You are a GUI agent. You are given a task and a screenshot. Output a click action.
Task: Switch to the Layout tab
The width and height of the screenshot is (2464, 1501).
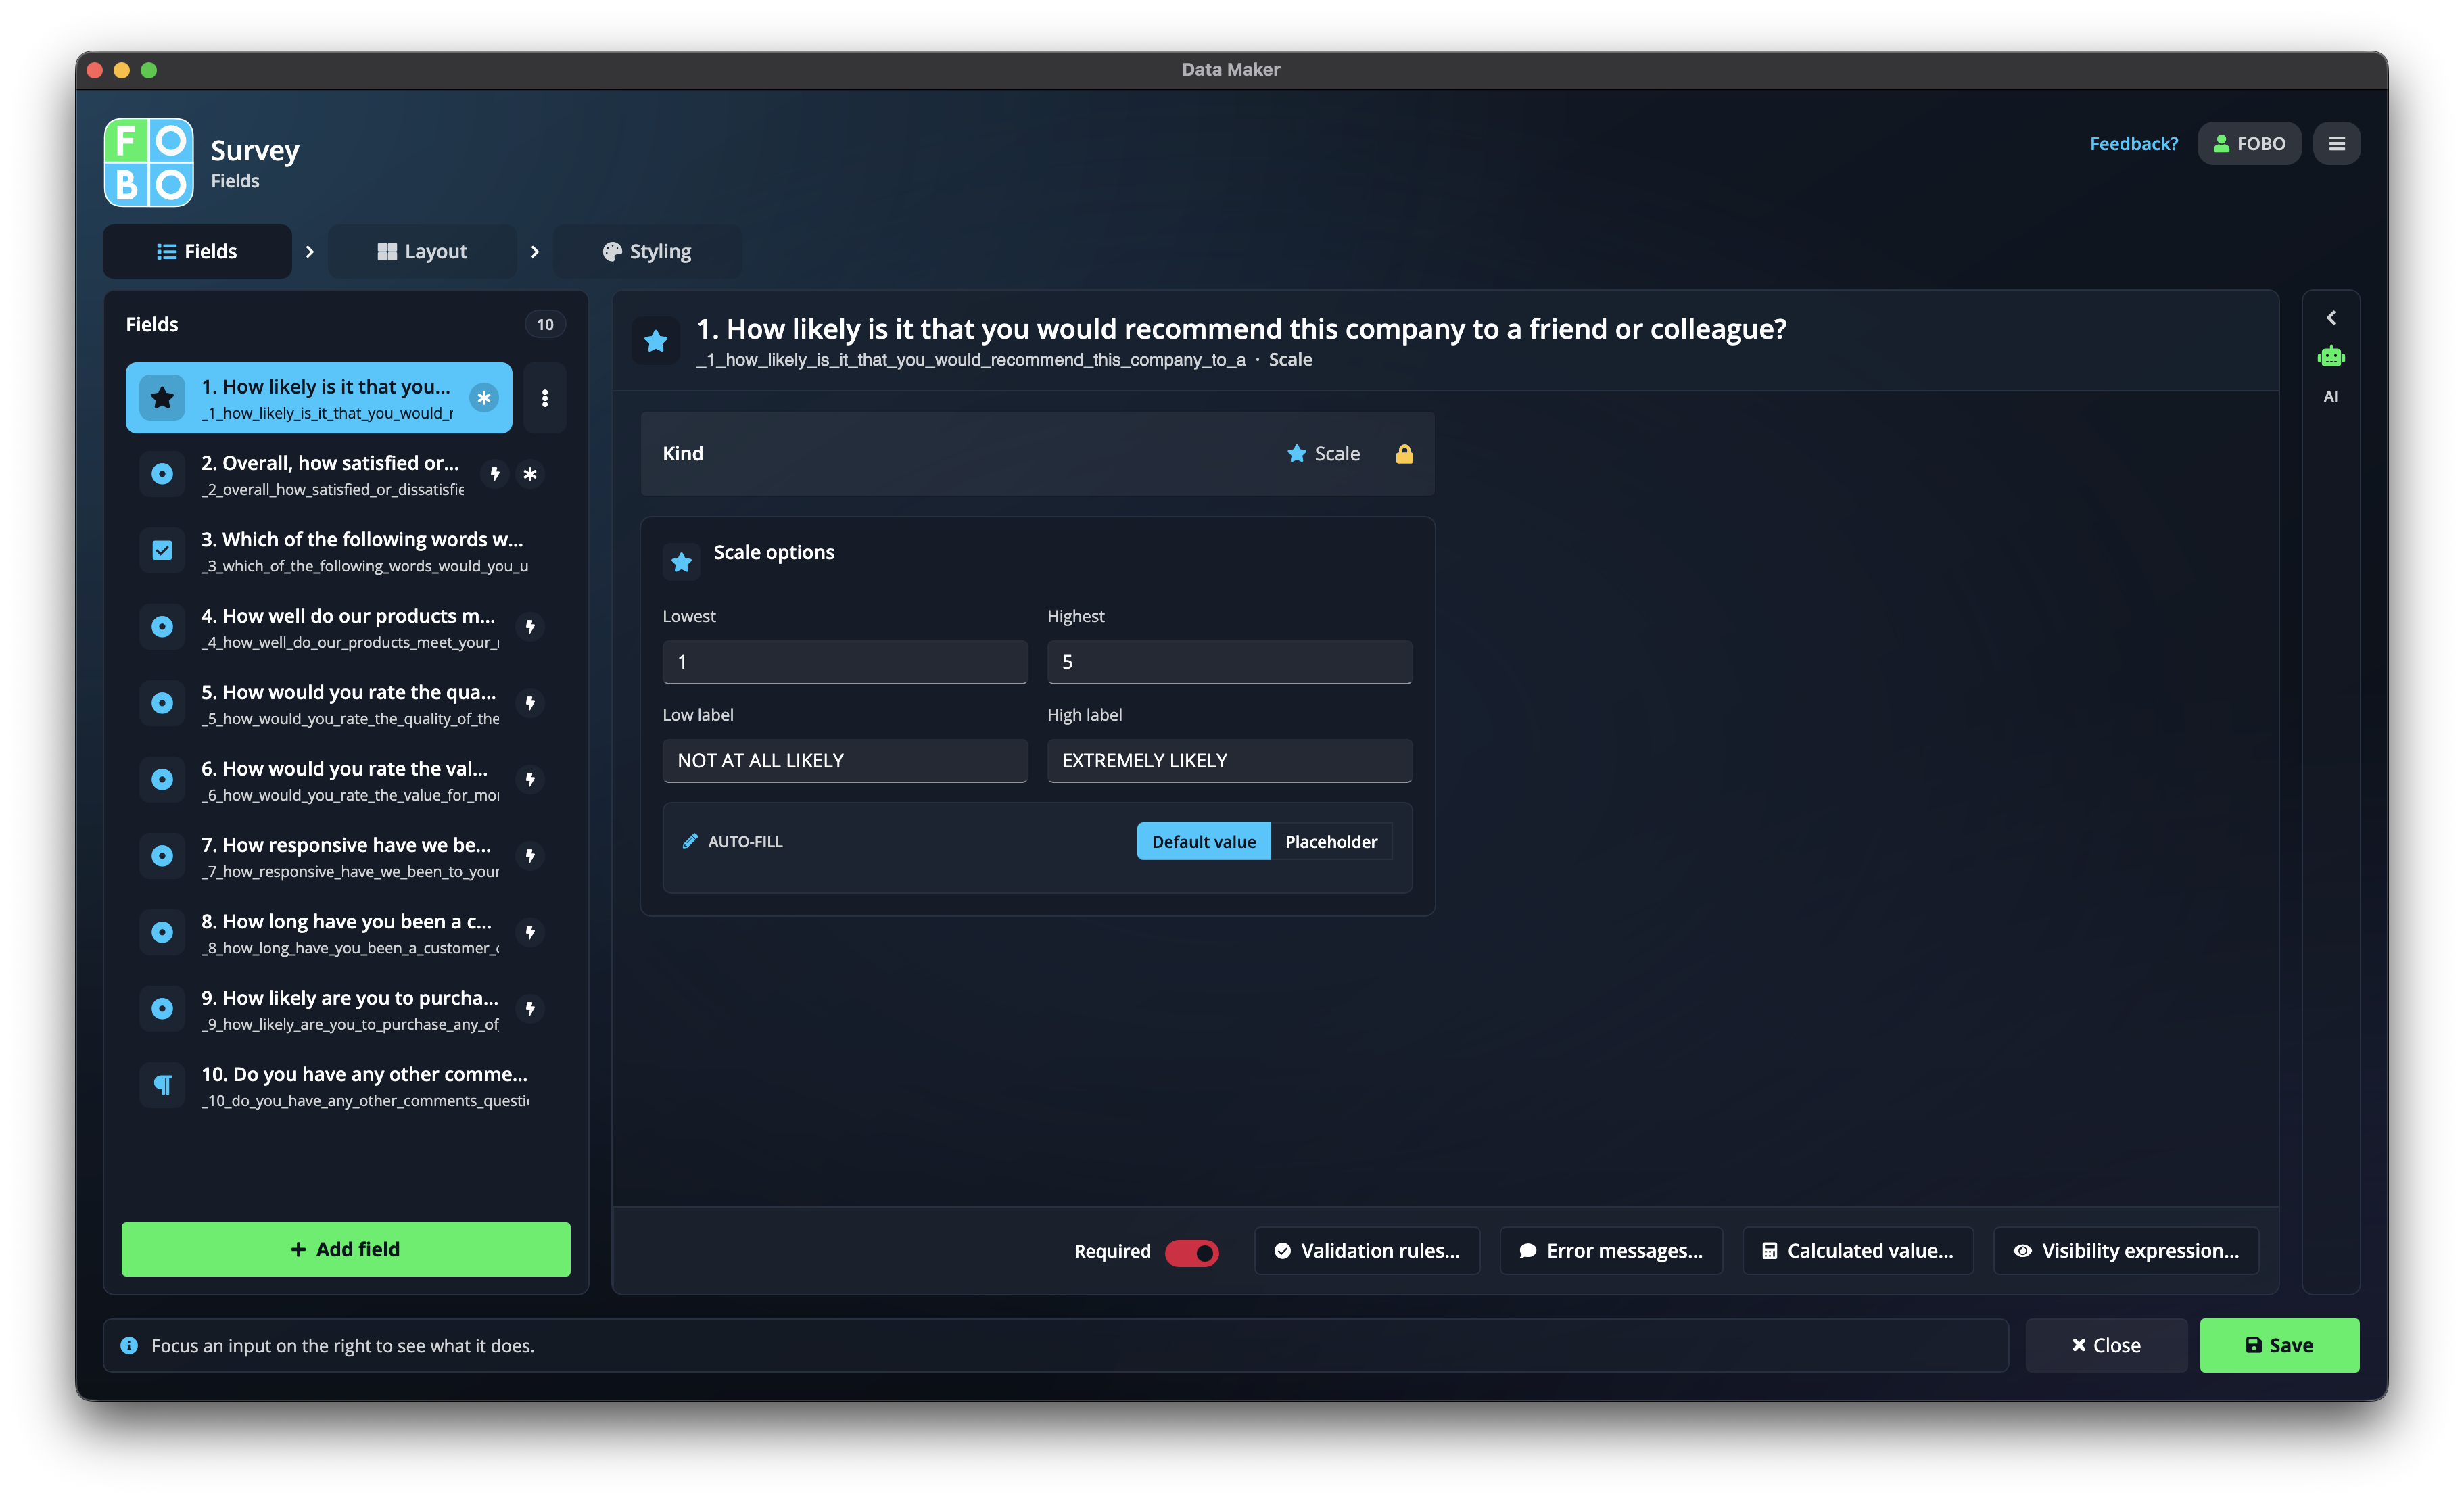[422, 252]
